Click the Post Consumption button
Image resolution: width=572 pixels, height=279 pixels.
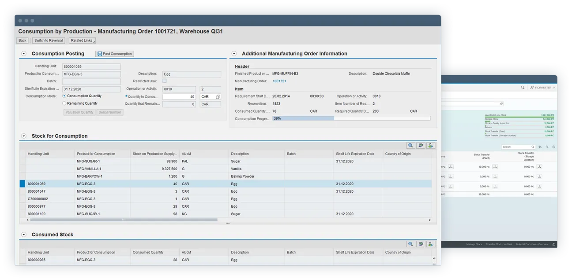(x=114, y=53)
